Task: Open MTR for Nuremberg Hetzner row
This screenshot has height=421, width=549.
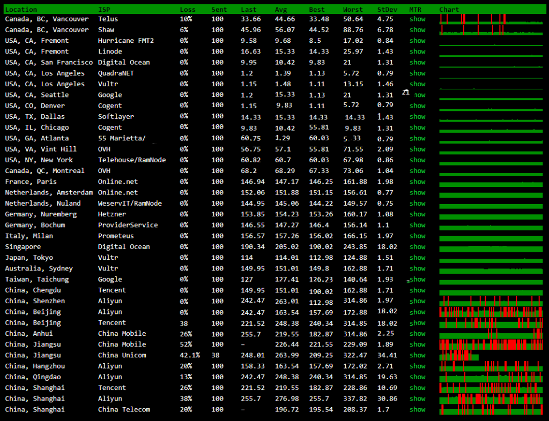Action: coord(417,214)
